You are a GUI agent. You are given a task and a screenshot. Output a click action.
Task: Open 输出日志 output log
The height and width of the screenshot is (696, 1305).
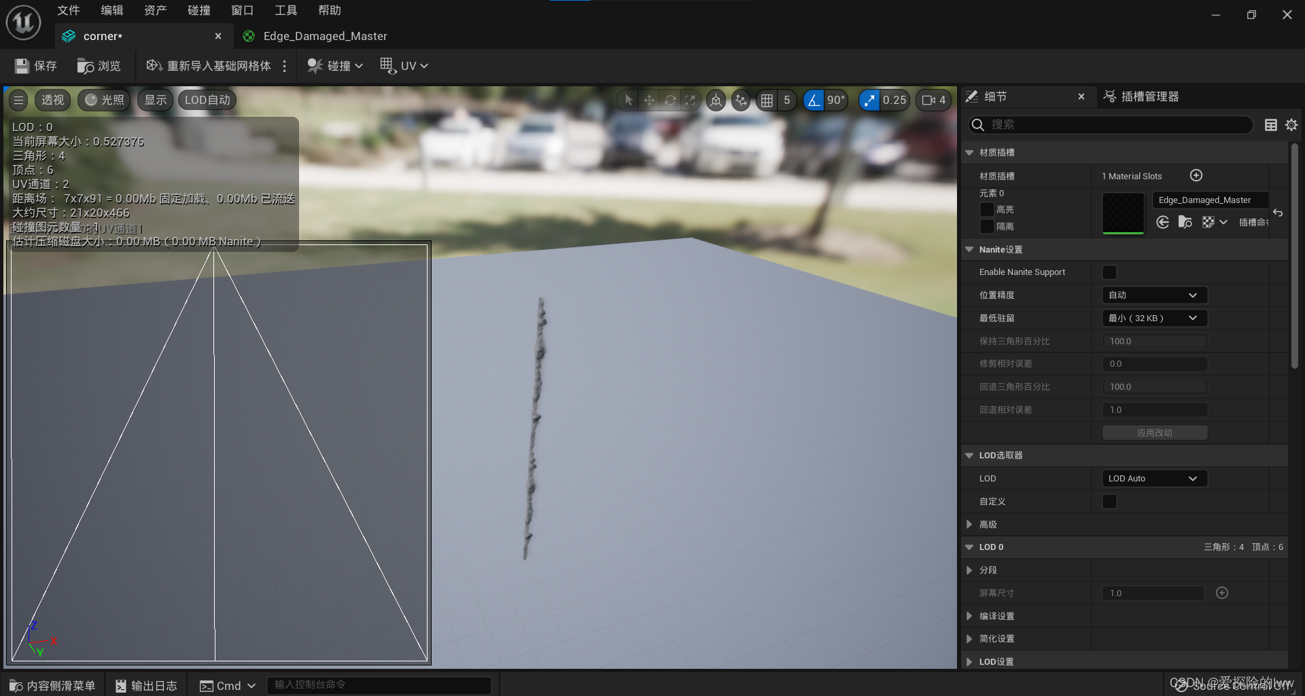146,686
